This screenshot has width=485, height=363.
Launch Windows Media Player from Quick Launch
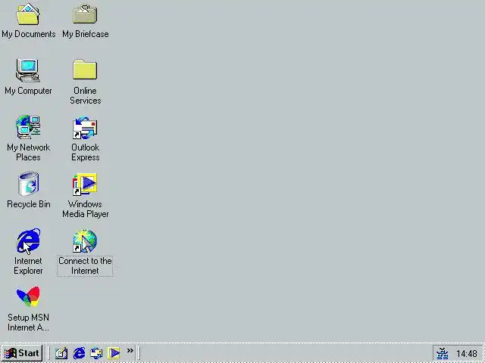pos(114,353)
